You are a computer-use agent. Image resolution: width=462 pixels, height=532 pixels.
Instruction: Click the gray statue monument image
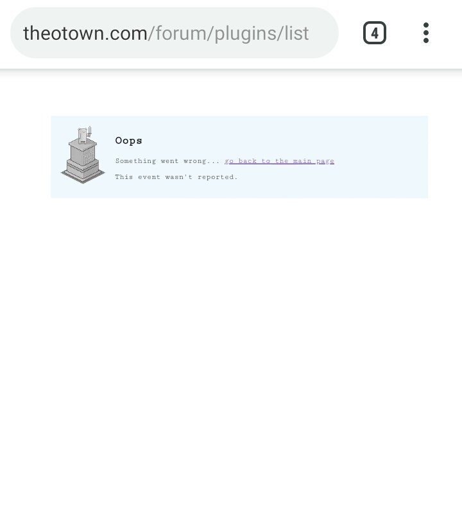point(83,155)
